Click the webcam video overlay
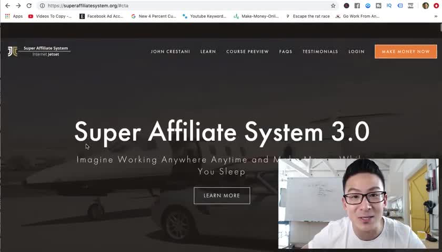 pos(358,204)
